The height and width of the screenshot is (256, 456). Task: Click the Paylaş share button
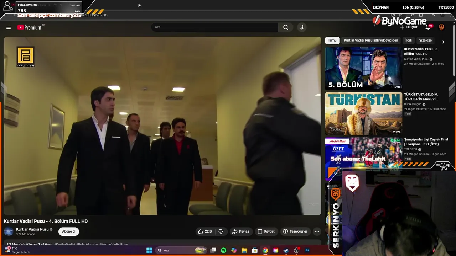(x=240, y=231)
